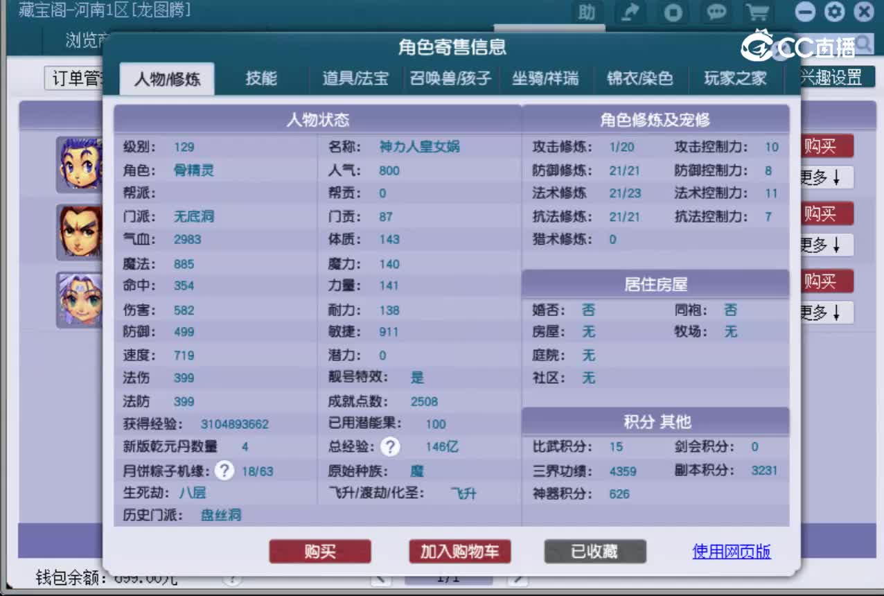Click the question mark beside 月饼粽子机缘
The image size is (884, 596).
[x=224, y=471]
